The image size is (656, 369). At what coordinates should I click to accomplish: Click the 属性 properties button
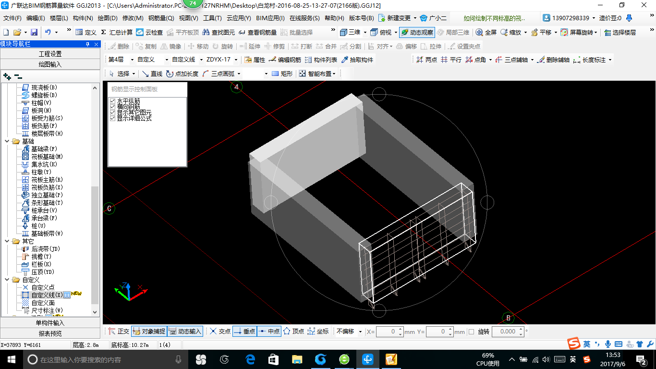click(x=255, y=60)
